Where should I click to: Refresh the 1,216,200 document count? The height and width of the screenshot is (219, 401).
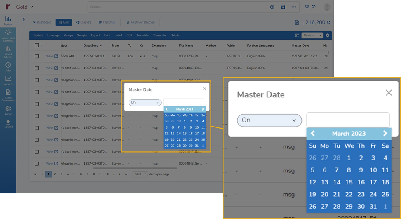(x=328, y=23)
